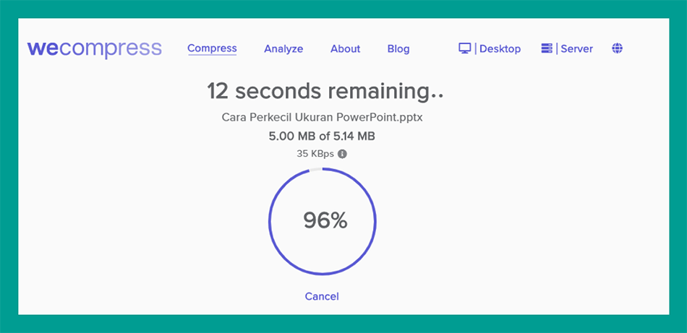
Task: Click the 12 seconds remaining heading
Action: click(325, 92)
